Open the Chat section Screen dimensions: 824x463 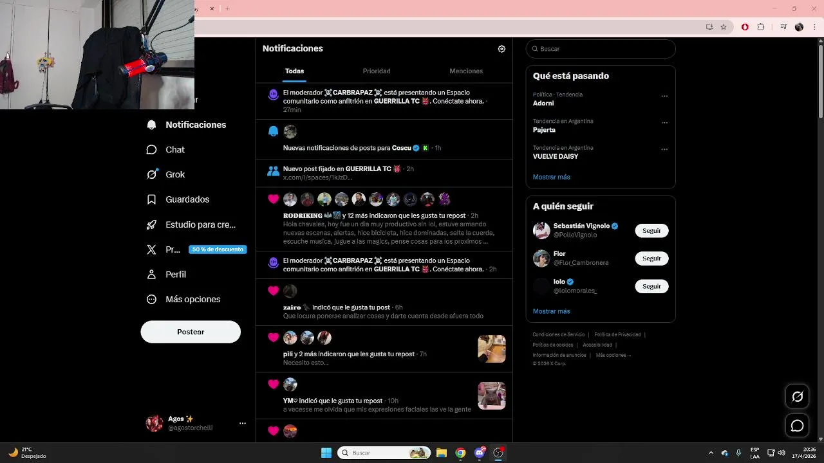[166, 150]
